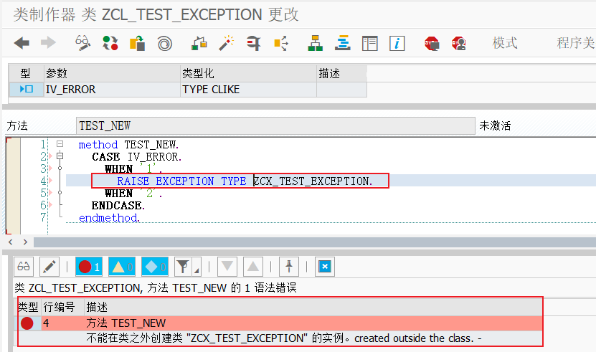The image size is (596, 352).
Task: Click the 参数 column header
Action: click(x=112, y=73)
